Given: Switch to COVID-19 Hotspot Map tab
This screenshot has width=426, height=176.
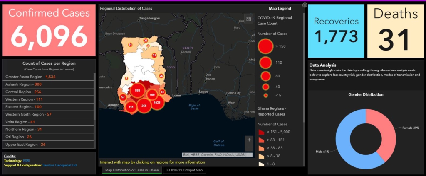Looking at the screenshot, I should click(184, 170).
